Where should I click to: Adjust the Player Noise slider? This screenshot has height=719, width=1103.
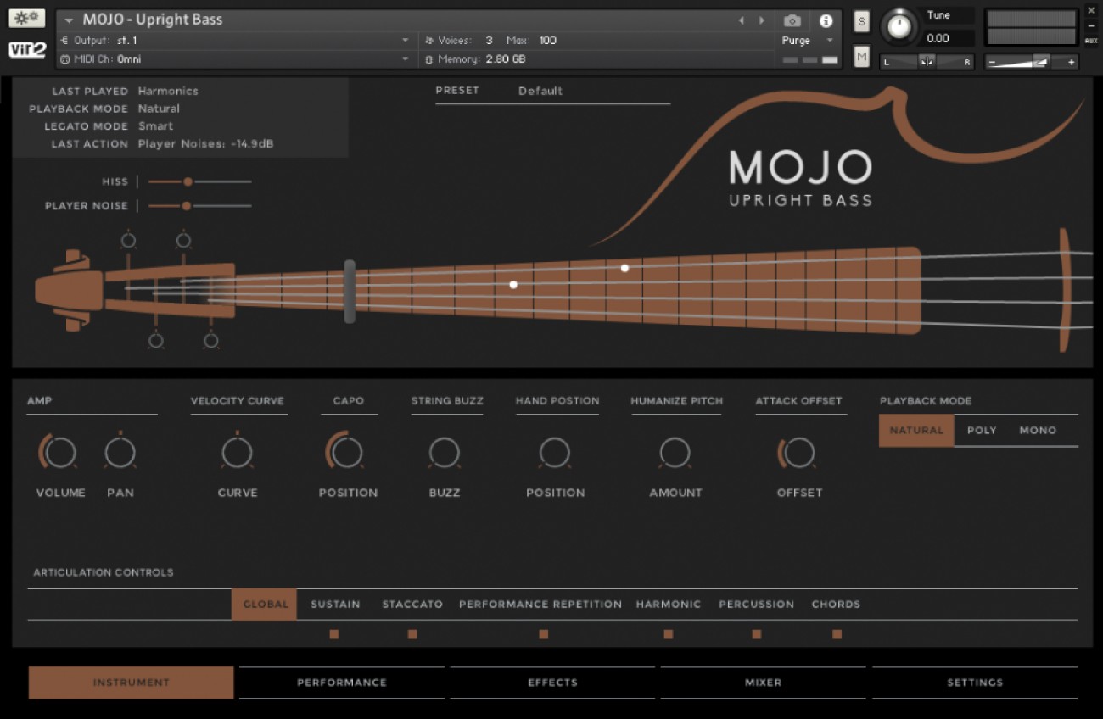click(188, 205)
